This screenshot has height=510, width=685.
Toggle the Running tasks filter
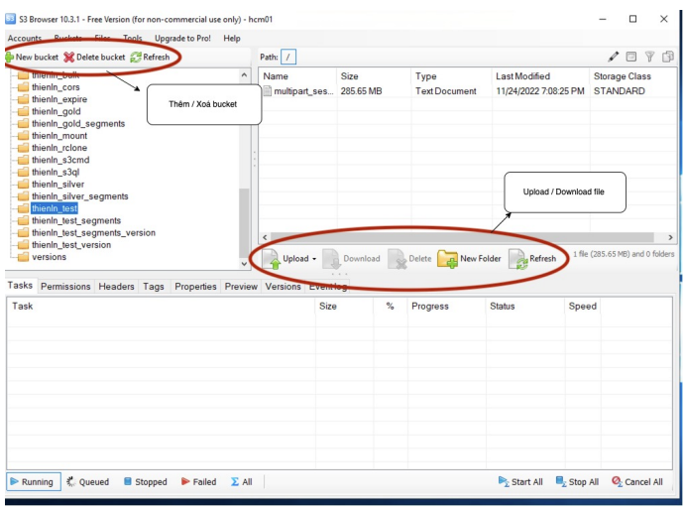coord(31,482)
